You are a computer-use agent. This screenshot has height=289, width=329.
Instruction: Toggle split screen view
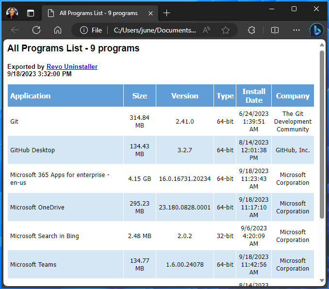pyautogui.click(x=275, y=30)
